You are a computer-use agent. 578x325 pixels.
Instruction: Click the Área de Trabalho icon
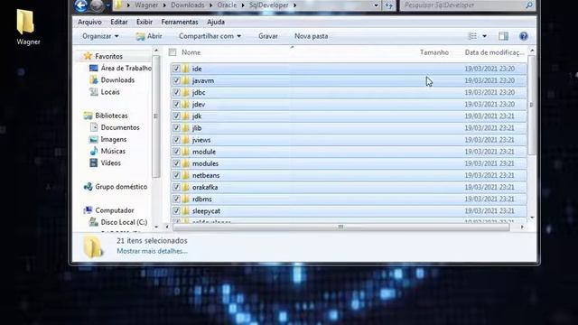pos(94,69)
